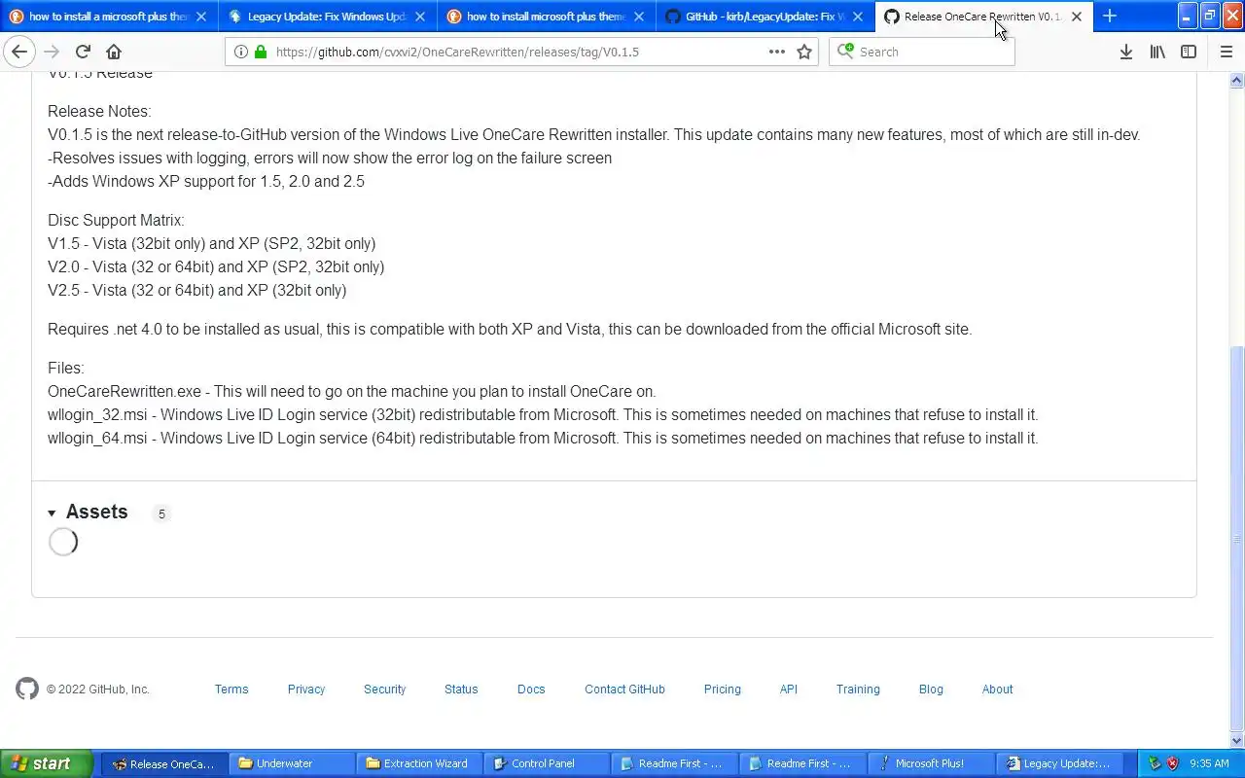Reload the current GitHub page
This screenshot has width=1245, height=778.
83,52
